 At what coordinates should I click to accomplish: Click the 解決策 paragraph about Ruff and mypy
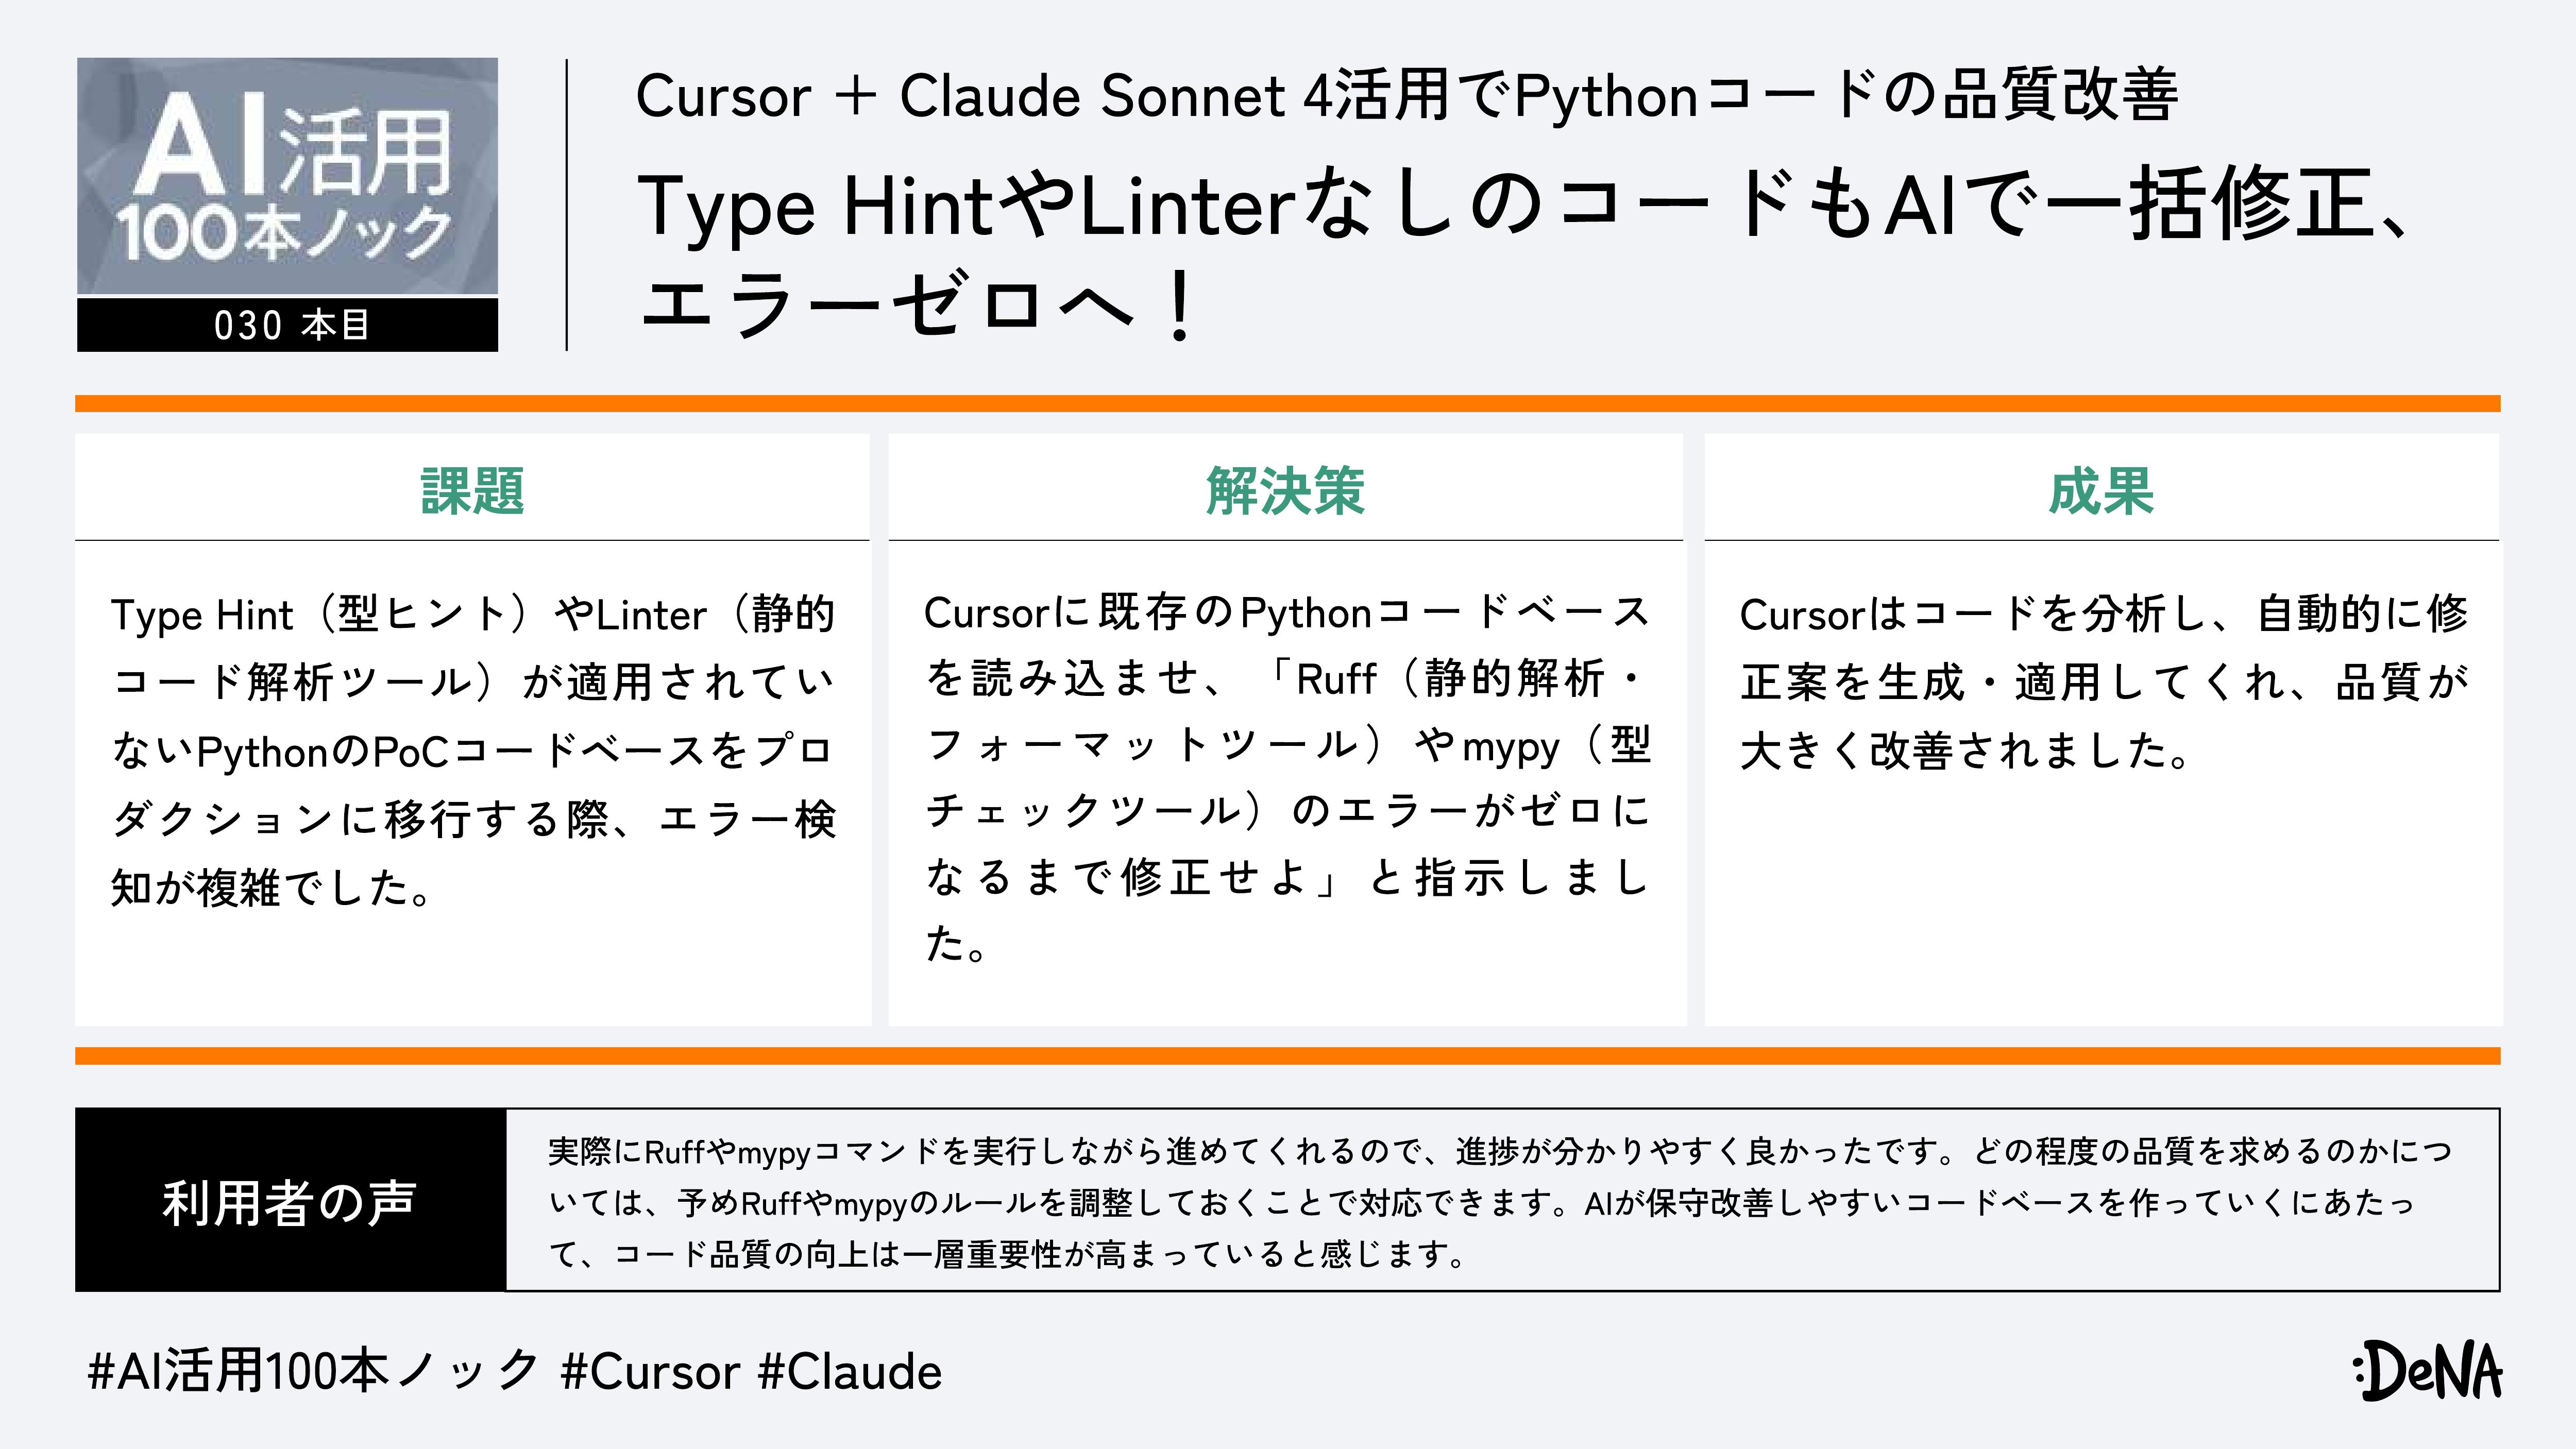[1286, 777]
